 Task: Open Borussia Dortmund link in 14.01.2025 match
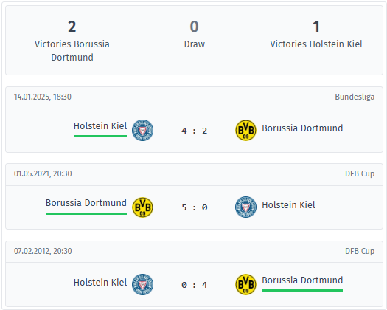point(302,128)
